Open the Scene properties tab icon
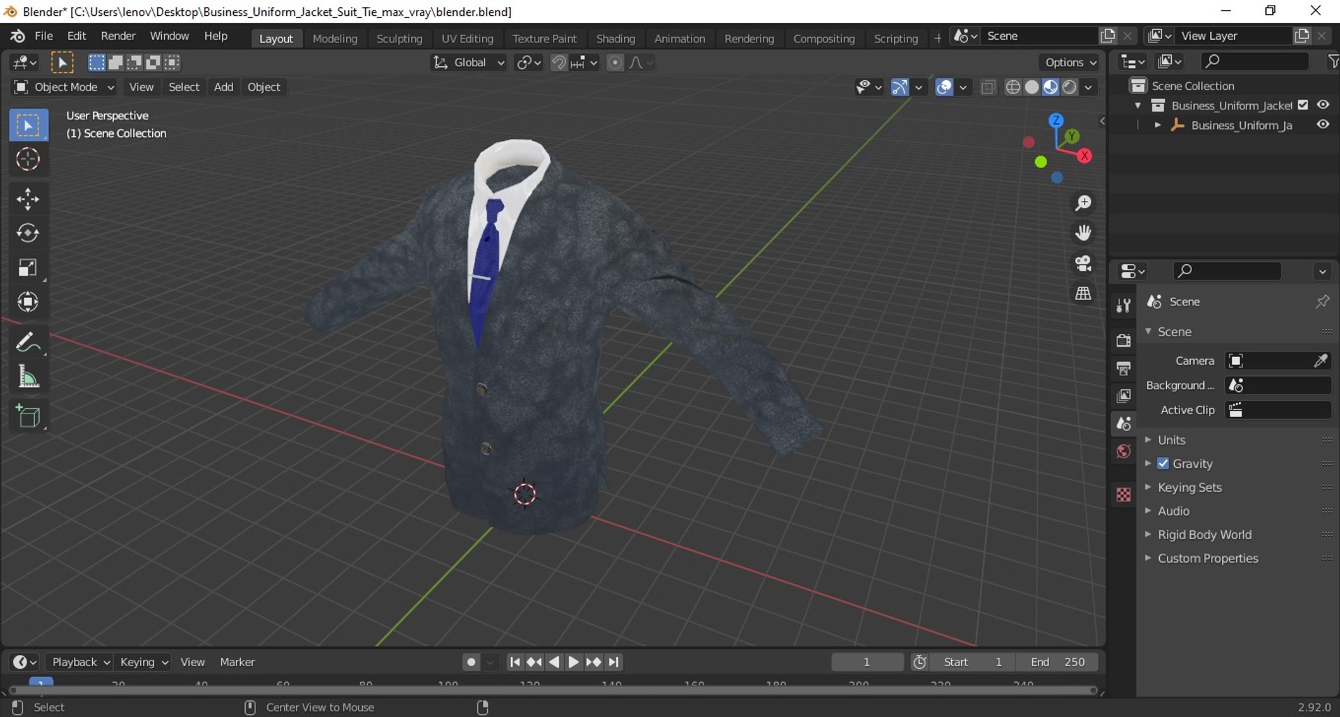 1123,424
